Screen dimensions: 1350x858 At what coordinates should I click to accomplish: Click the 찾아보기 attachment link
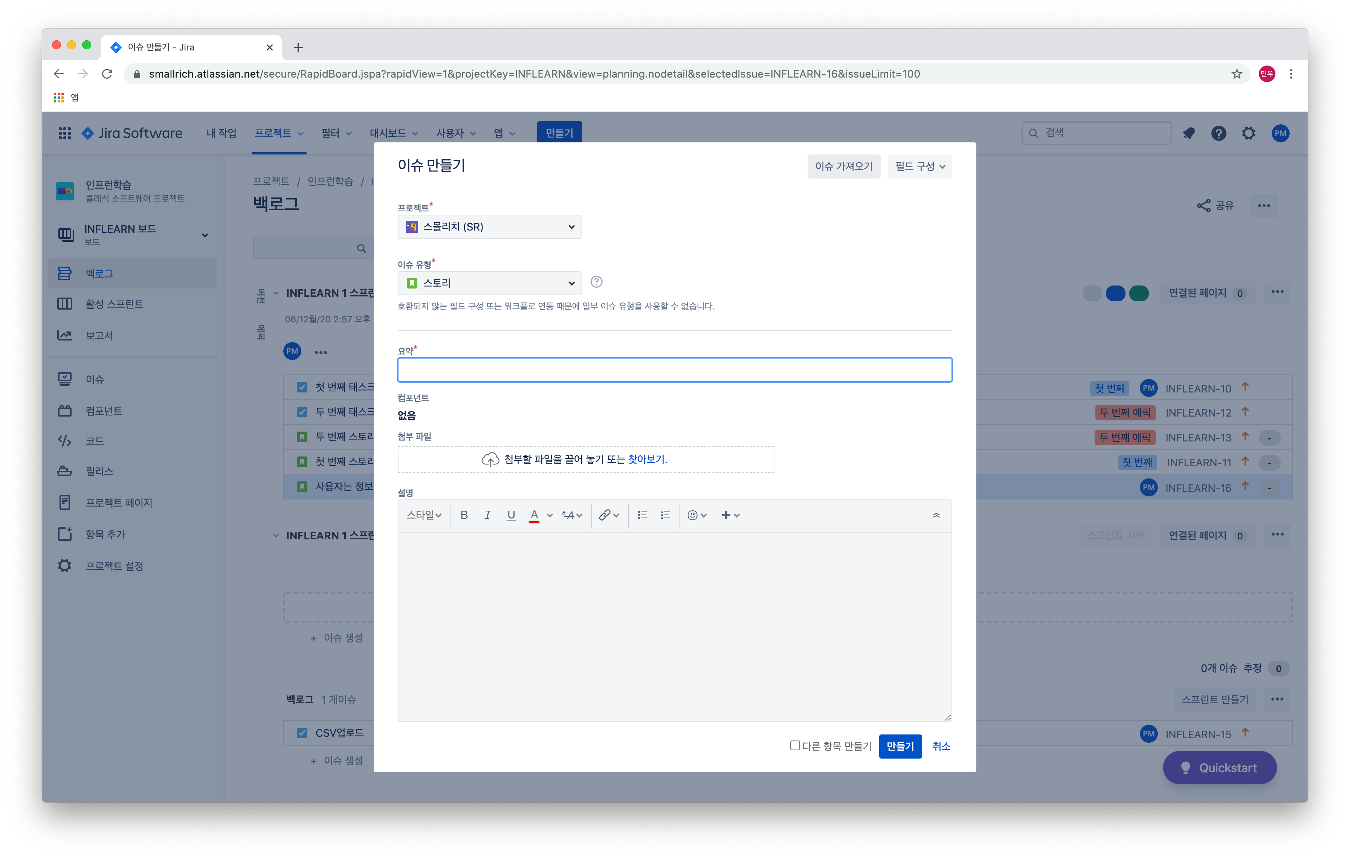[x=646, y=459]
